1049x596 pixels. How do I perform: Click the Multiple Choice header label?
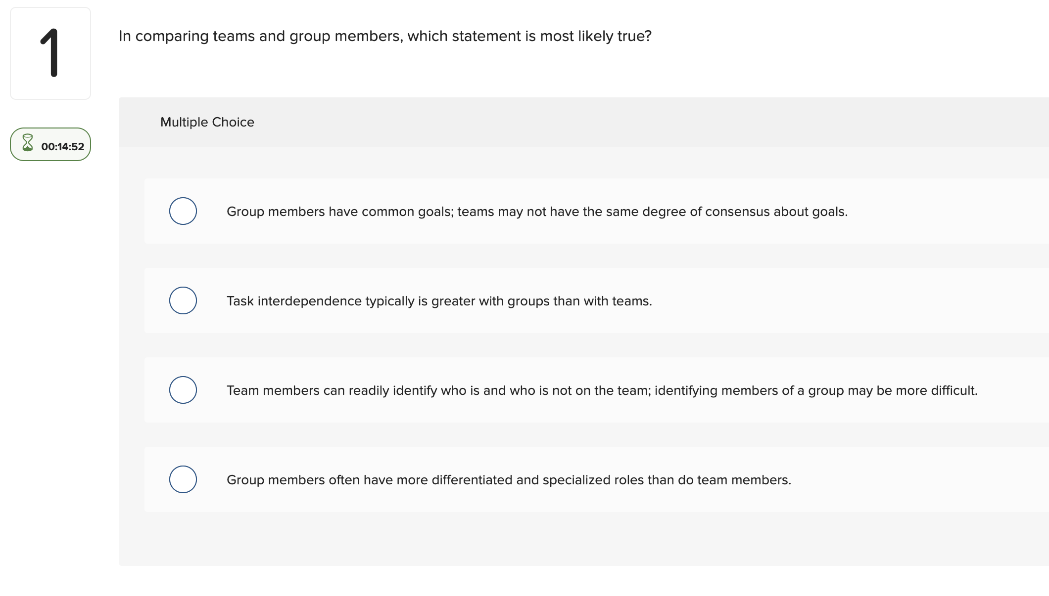pyautogui.click(x=207, y=122)
